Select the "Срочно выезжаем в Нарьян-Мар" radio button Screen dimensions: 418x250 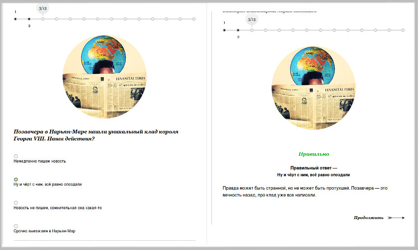coord(16,226)
